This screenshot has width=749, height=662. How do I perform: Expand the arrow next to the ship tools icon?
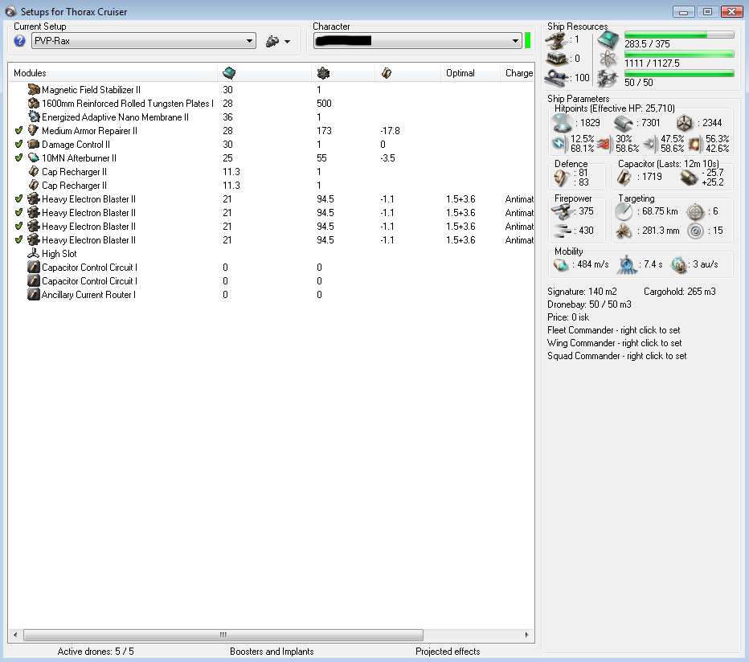287,42
